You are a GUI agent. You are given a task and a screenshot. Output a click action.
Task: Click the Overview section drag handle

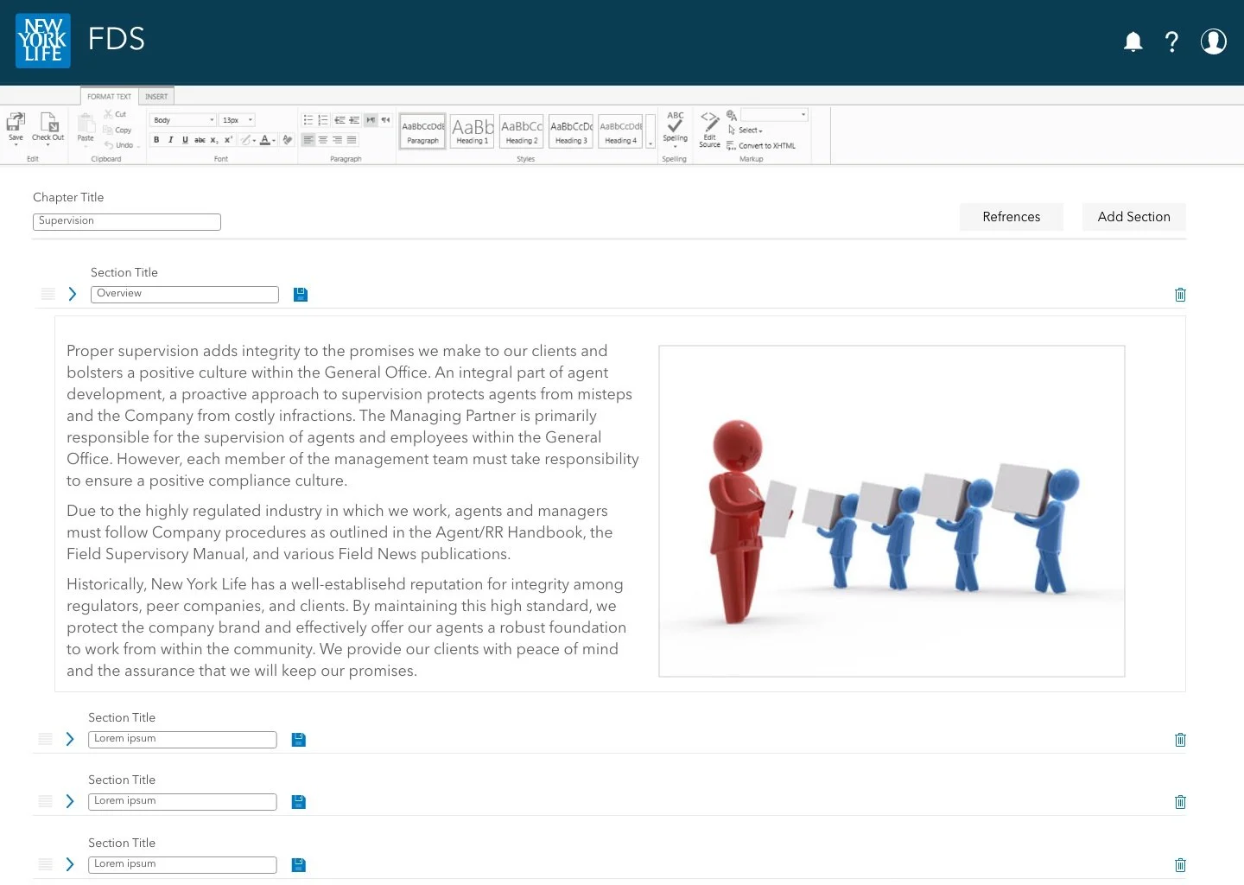(x=48, y=294)
